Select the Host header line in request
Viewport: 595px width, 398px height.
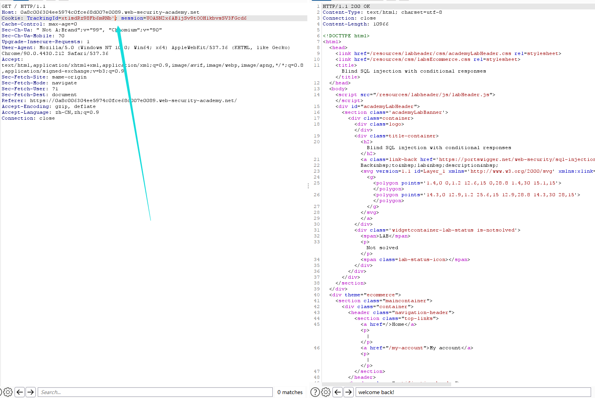point(101,12)
